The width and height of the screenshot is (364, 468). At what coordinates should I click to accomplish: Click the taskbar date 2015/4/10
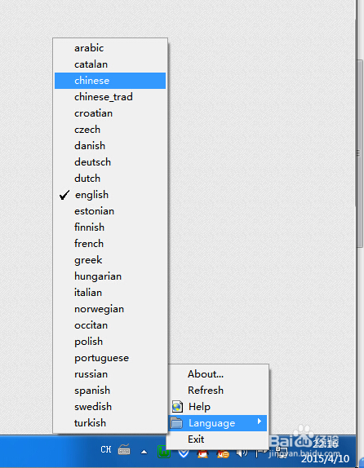[325, 458]
